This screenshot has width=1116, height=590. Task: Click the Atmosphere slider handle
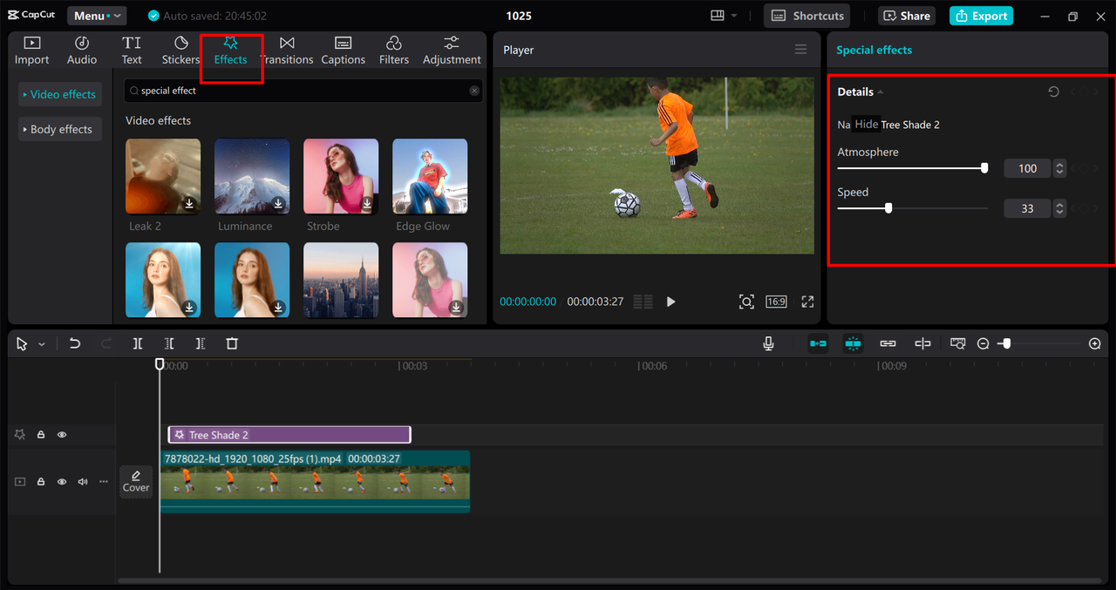[x=984, y=168]
